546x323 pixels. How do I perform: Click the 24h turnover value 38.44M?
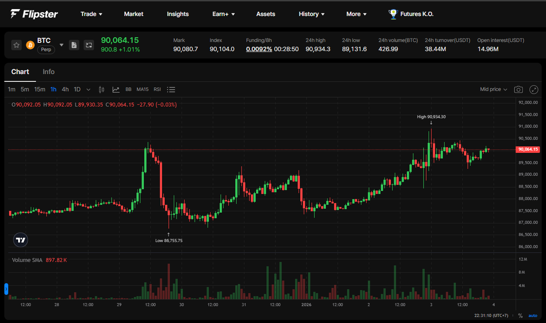pos(436,49)
